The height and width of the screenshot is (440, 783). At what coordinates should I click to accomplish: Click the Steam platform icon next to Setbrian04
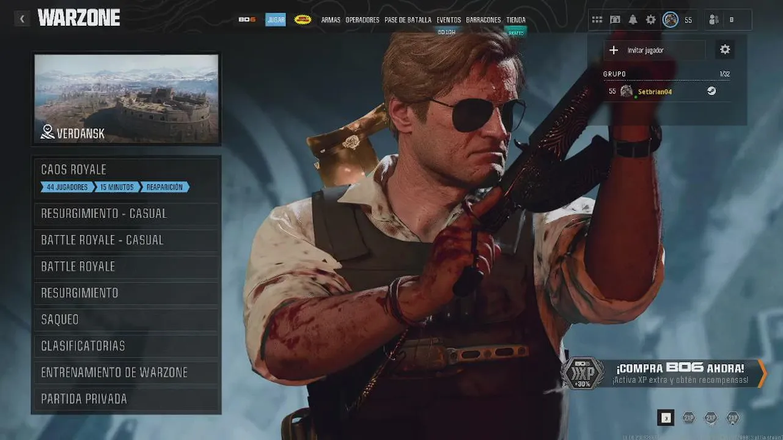point(711,91)
